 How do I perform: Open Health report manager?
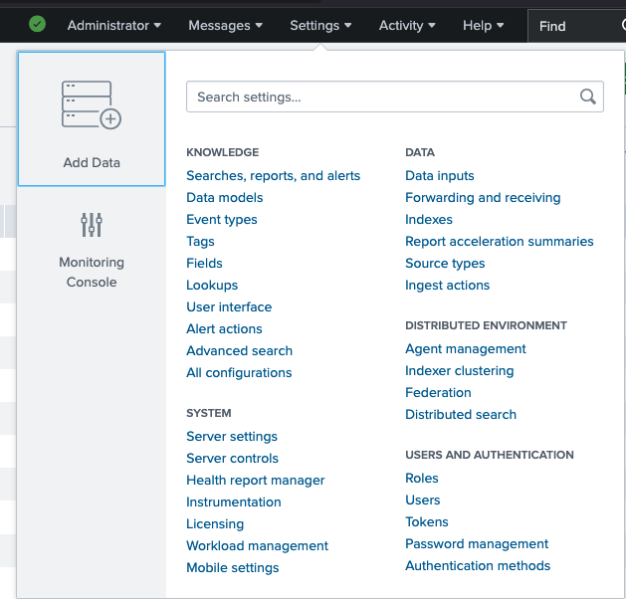click(255, 481)
